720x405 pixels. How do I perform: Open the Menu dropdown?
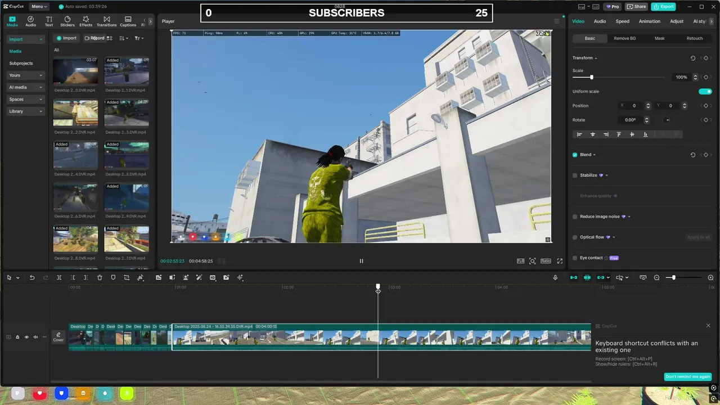click(39, 6)
